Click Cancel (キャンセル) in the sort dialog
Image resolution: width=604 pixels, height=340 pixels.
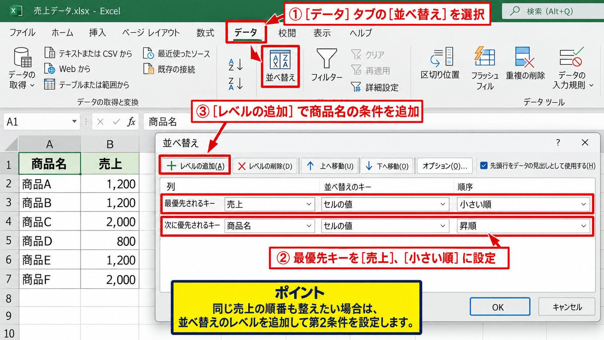(567, 307)
